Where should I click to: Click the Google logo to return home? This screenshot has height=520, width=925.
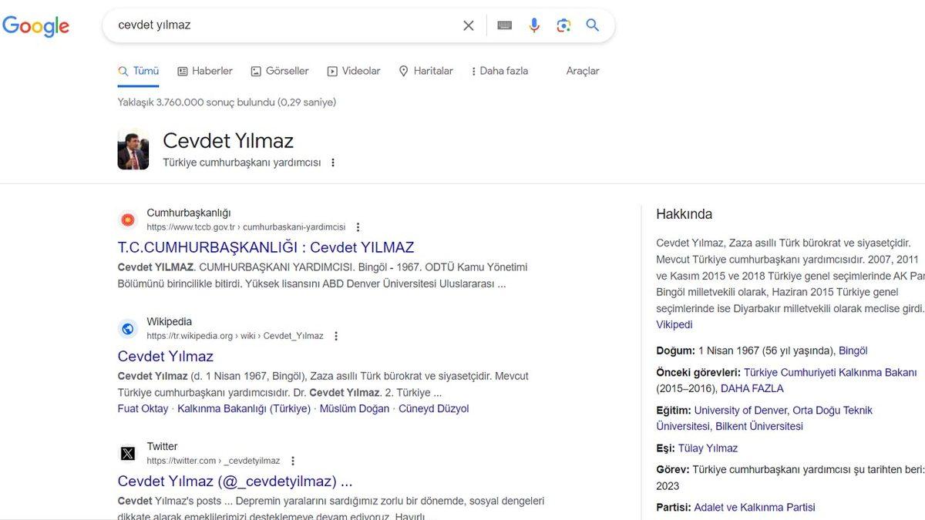pyautogui.click(x=35, y=25)
